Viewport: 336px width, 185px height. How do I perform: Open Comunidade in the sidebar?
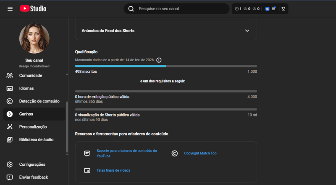(30, 76)
